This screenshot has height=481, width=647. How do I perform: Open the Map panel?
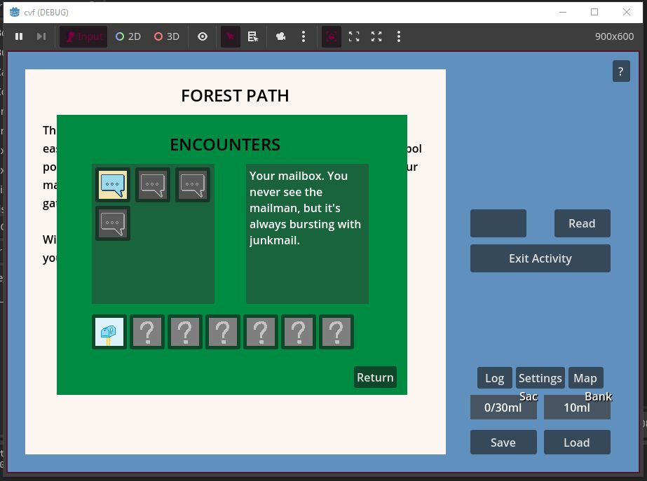tap(585, 378)
